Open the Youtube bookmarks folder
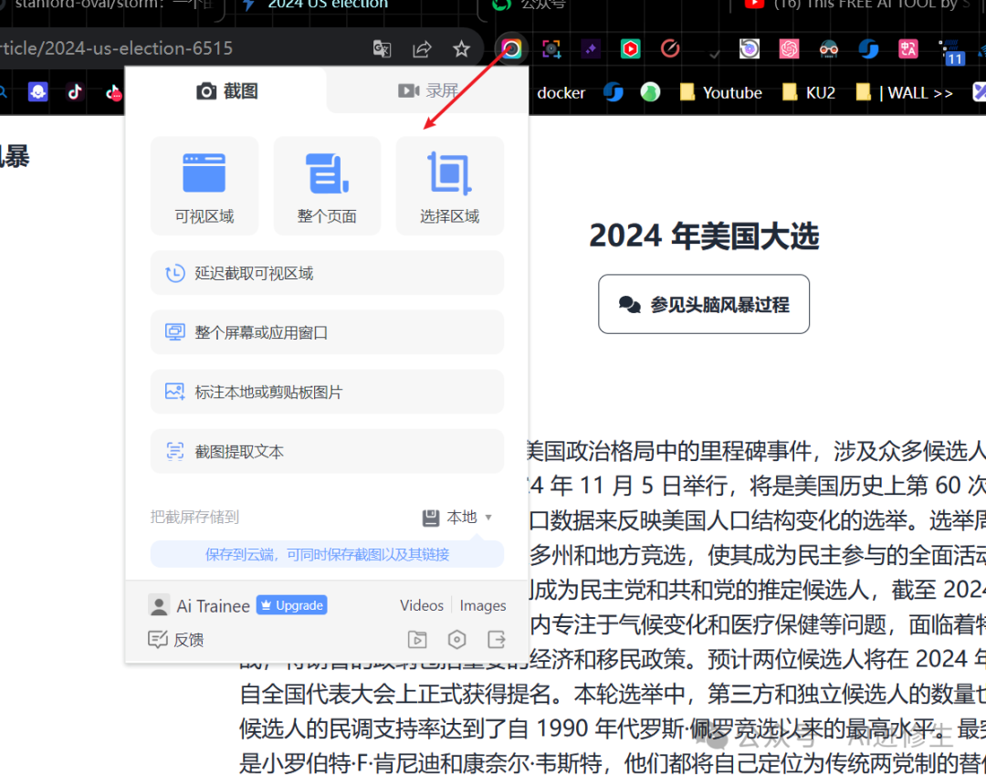986x775 pixels. pyautogui.click(x=721, y=93)
